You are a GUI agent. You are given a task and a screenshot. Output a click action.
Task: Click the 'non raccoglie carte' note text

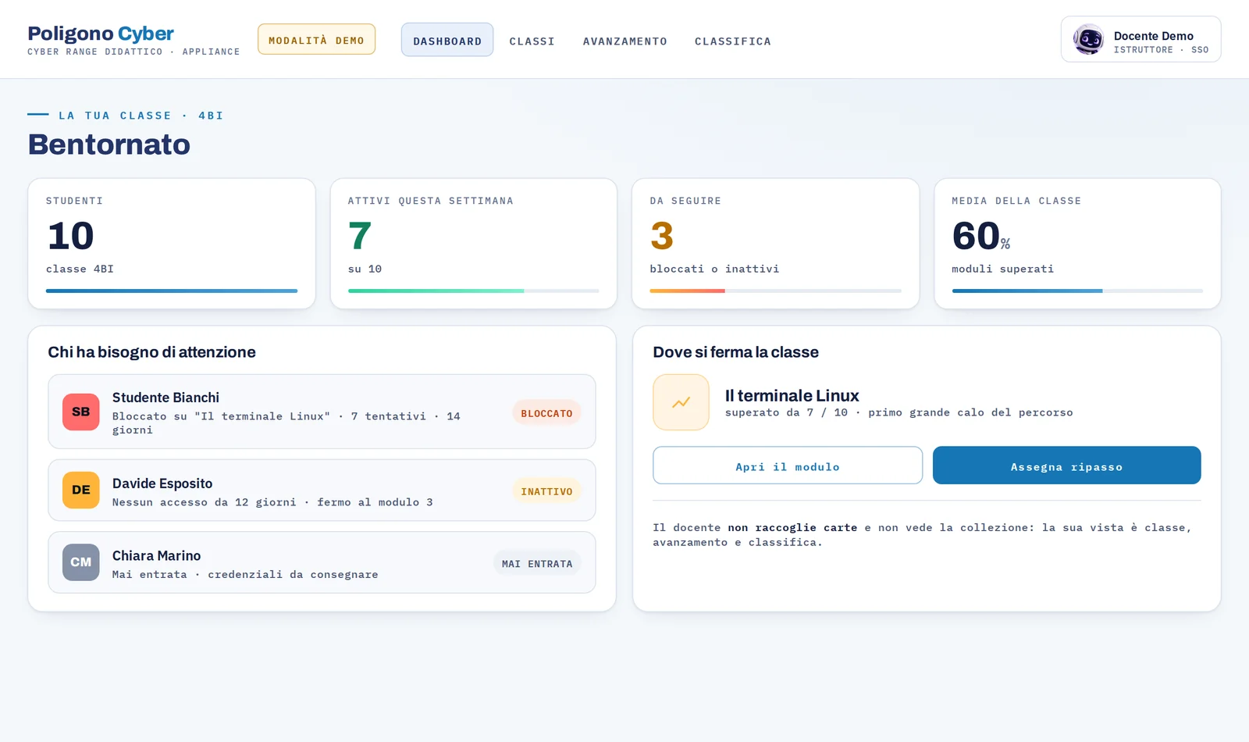coord(792,528)
